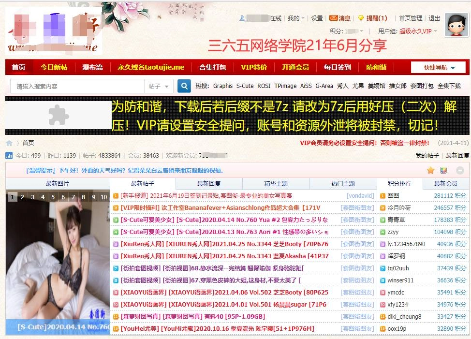Open the skin palette icon beside the star
The image size is (471, 339).
coord(443,170)
